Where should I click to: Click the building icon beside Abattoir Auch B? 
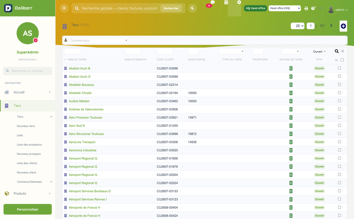[65, 68]
